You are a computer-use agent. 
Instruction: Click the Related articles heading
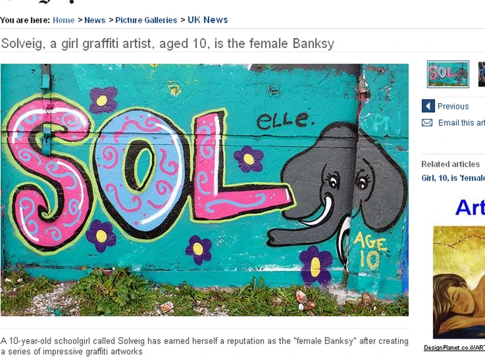[450, 164]
